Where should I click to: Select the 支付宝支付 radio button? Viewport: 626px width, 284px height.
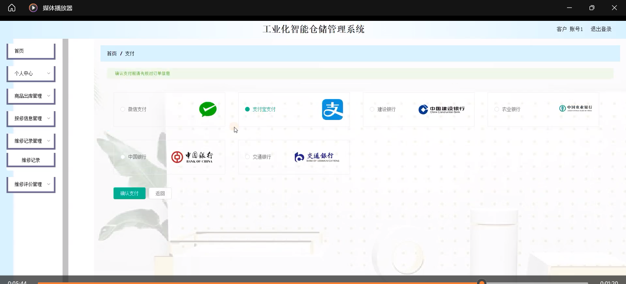(x=247, y=109)
